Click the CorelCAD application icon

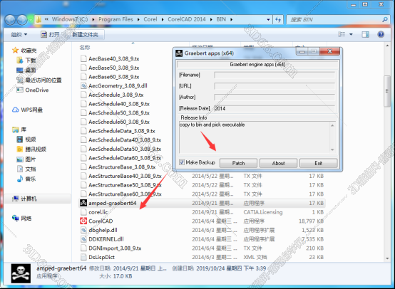coord(83,221)
